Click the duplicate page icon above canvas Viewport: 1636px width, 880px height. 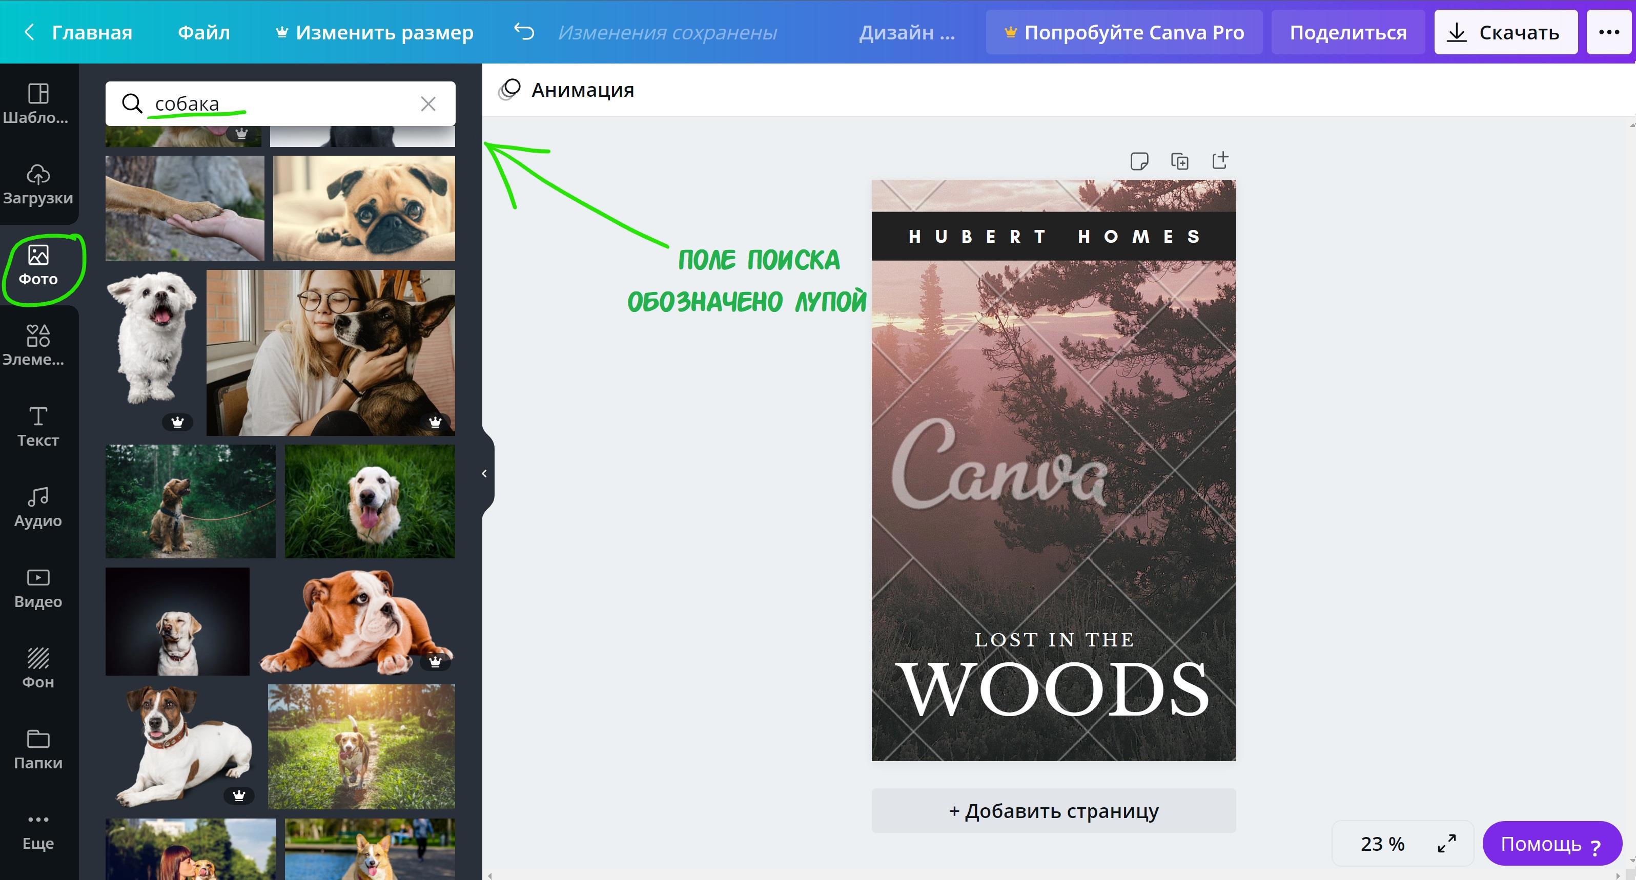(x=1179, y=161)
